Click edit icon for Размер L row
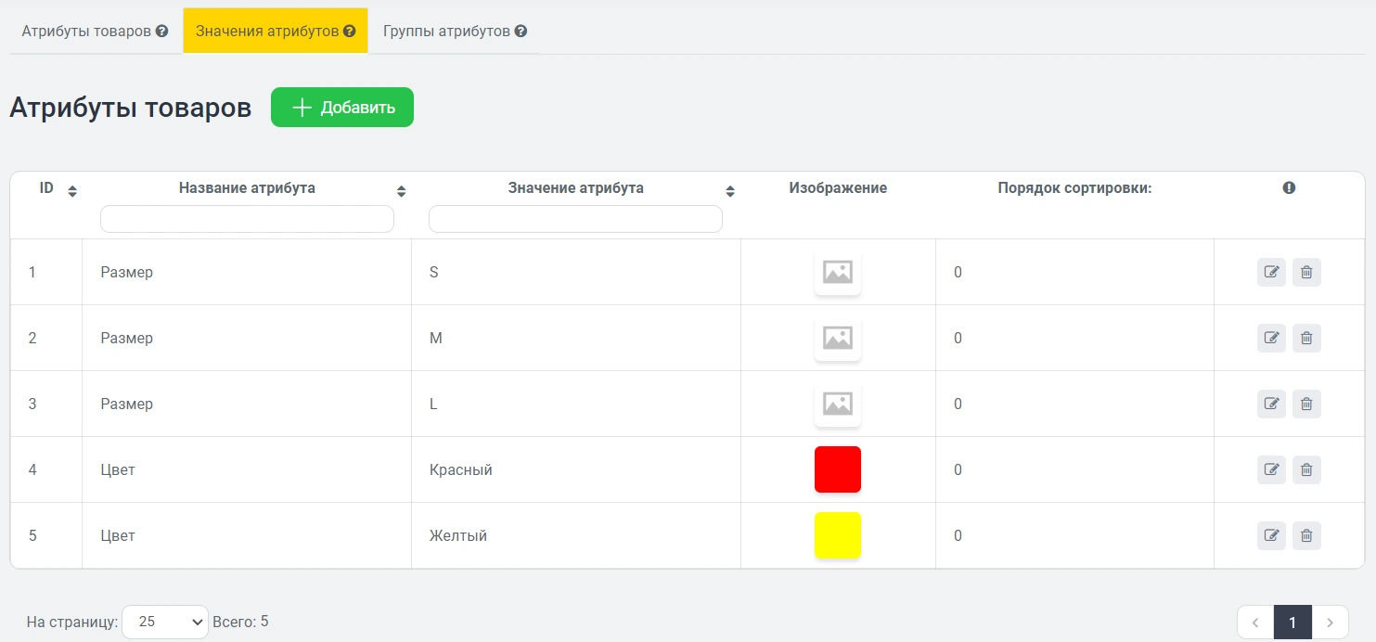This screenshot has height=642, width=1376. 1271,404
